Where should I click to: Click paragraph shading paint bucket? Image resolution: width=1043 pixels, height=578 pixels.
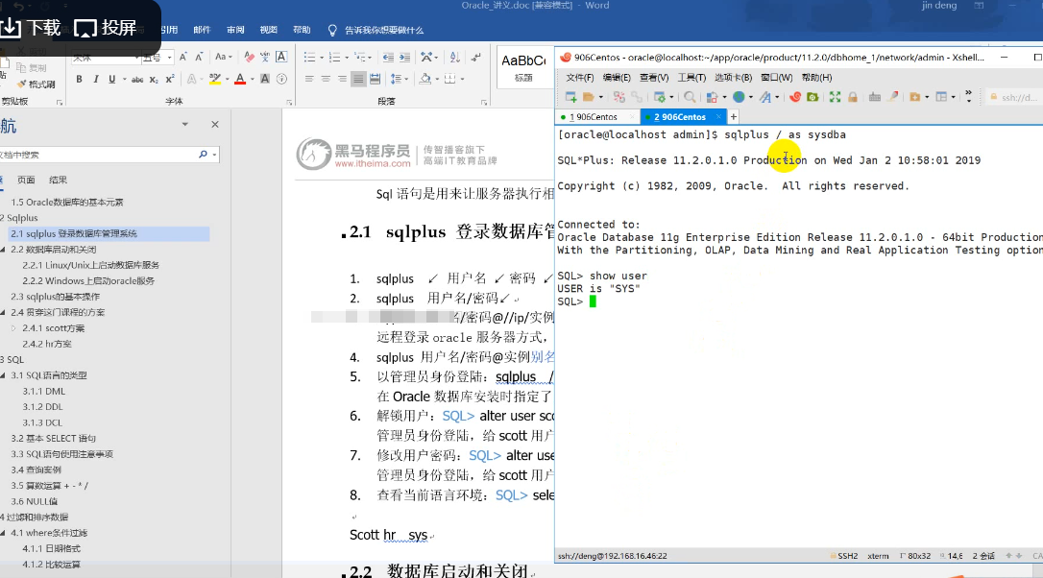pos(424,79)
